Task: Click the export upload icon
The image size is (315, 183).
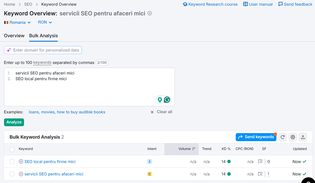Action: [303, 137]
